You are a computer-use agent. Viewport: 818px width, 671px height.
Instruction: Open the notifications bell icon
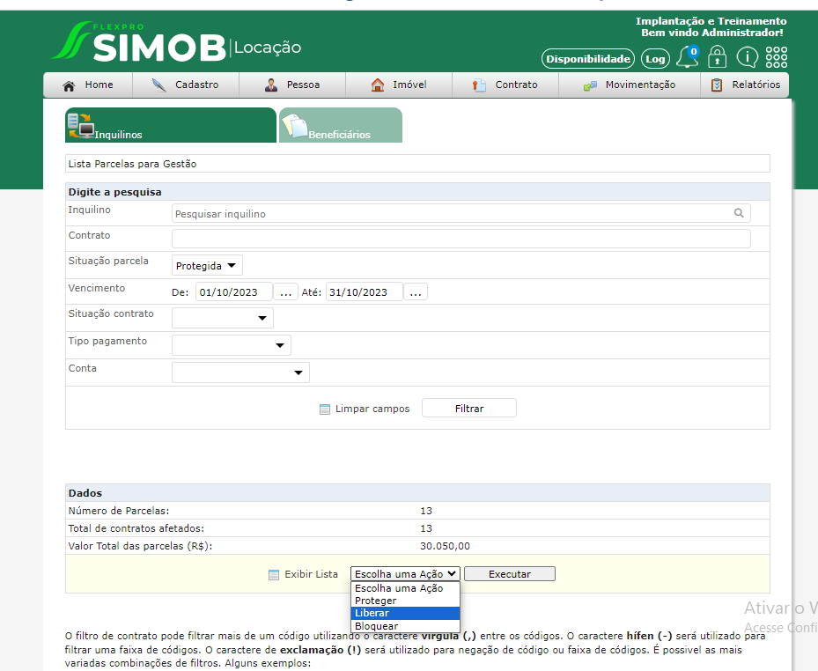coord(687,57)
